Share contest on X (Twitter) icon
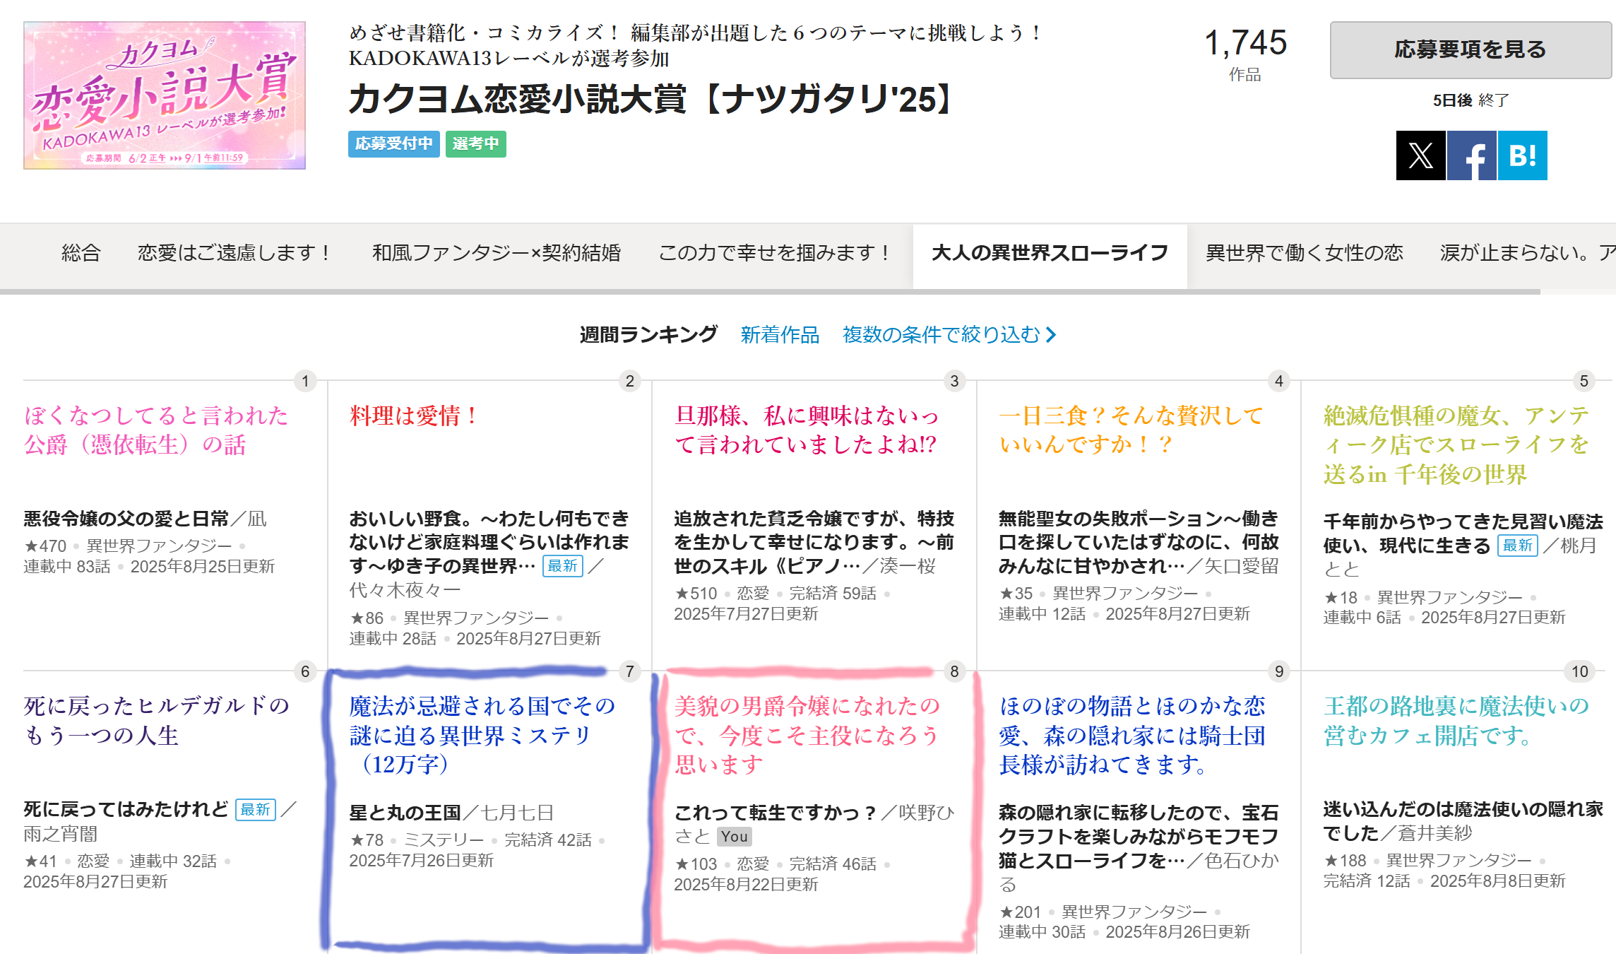 (1420, 155)
